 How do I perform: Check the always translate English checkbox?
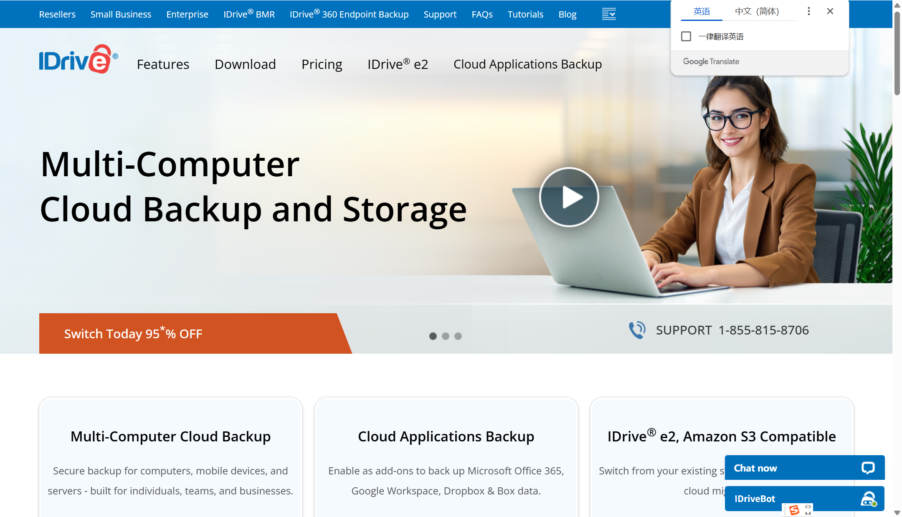pos(686,36)
